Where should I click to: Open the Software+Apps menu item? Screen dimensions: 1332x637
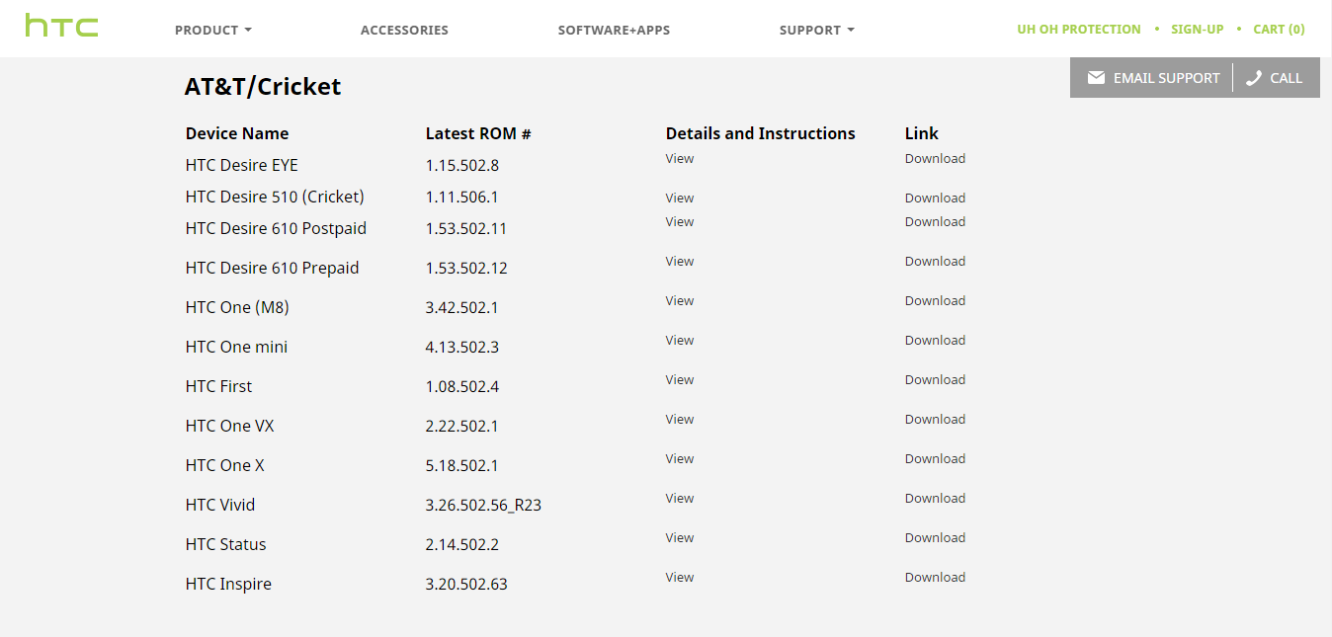click(x=614, y=30)
